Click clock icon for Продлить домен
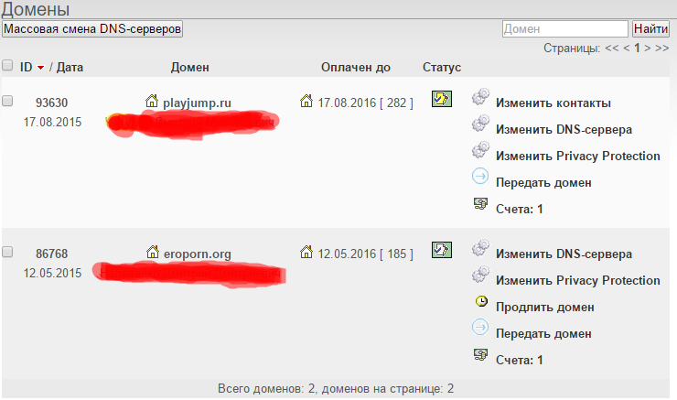Viewport: 677px width, 400px height. [x=481, y=301]
